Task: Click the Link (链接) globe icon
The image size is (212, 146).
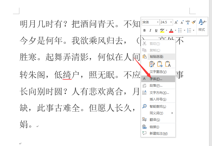Action: click(x=144, y=127)
